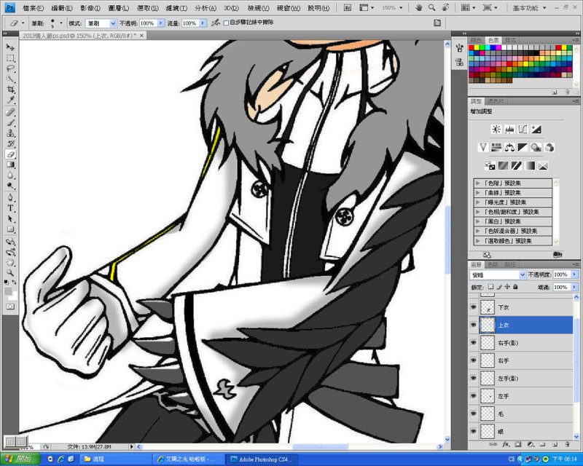Viewport: 583px width, 466px height.
Task: Switch to the 流程 taskbar window
Action: 116,459
